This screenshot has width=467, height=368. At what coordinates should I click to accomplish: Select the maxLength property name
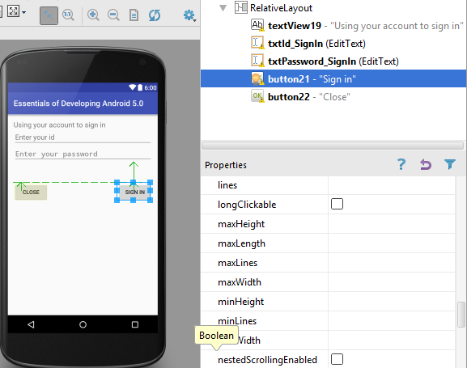coord(241,243)
